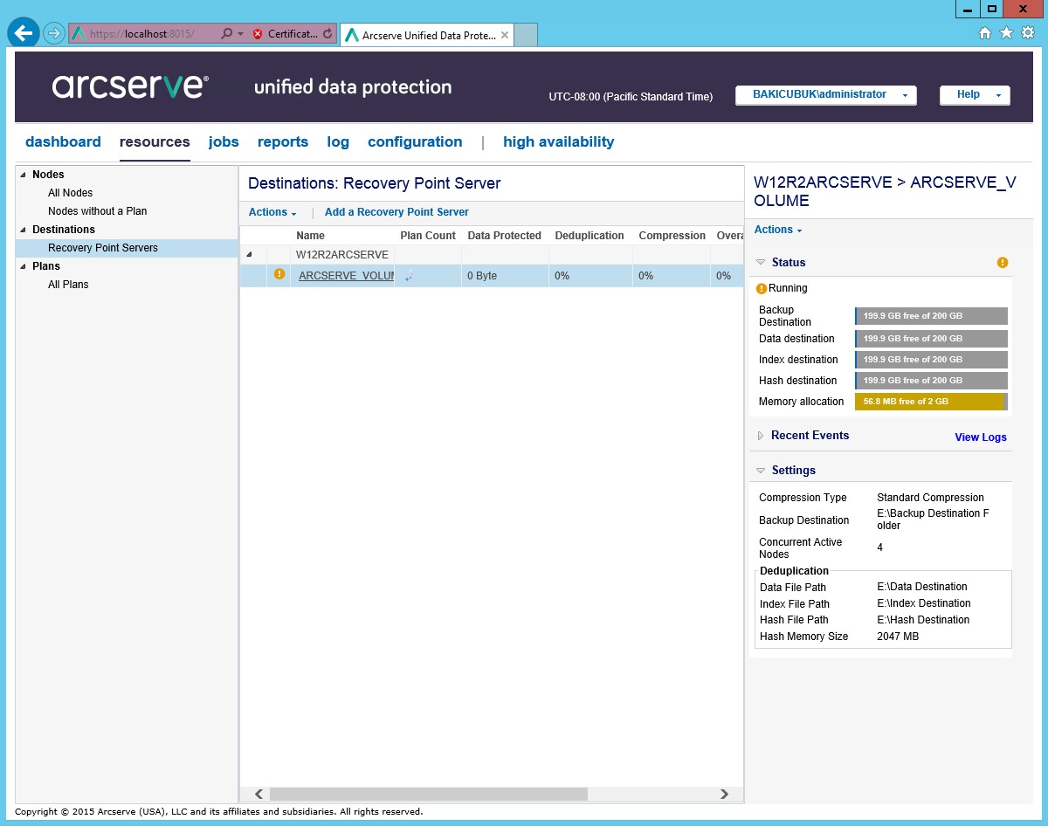Collapse the Destinations tree group

(x=24, y=230)
